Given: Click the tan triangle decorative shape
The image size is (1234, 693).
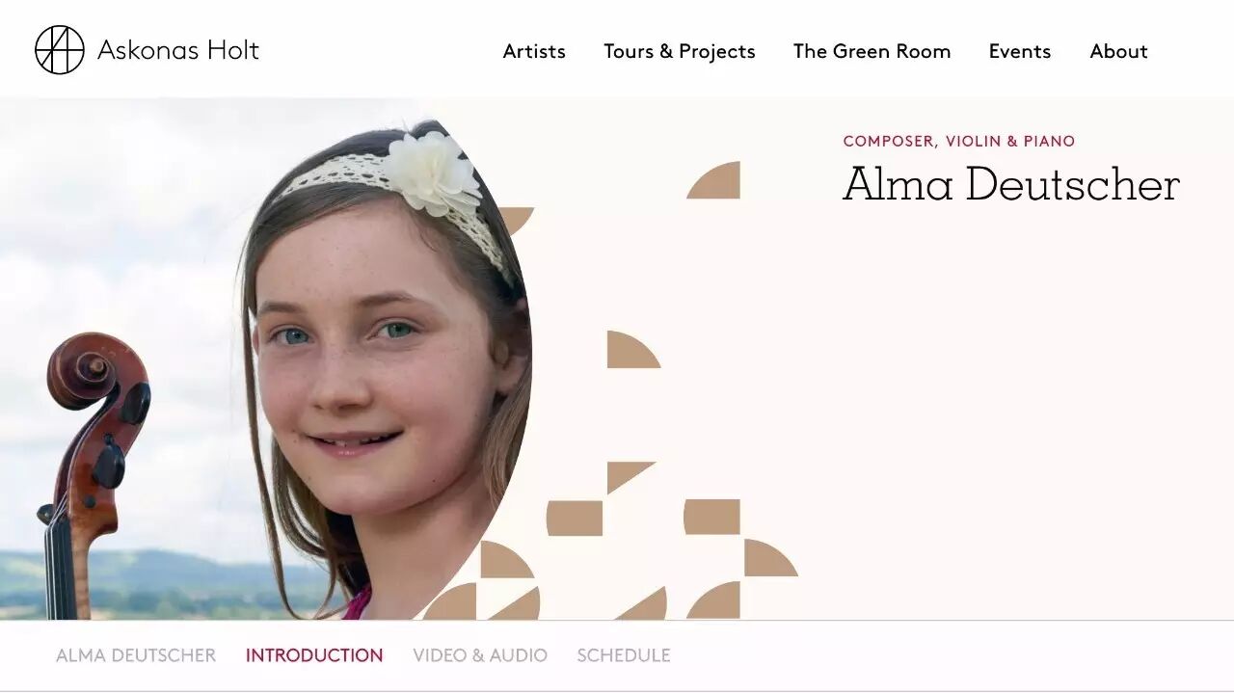Looking at the screenshot, I should (x=627, y=475).
